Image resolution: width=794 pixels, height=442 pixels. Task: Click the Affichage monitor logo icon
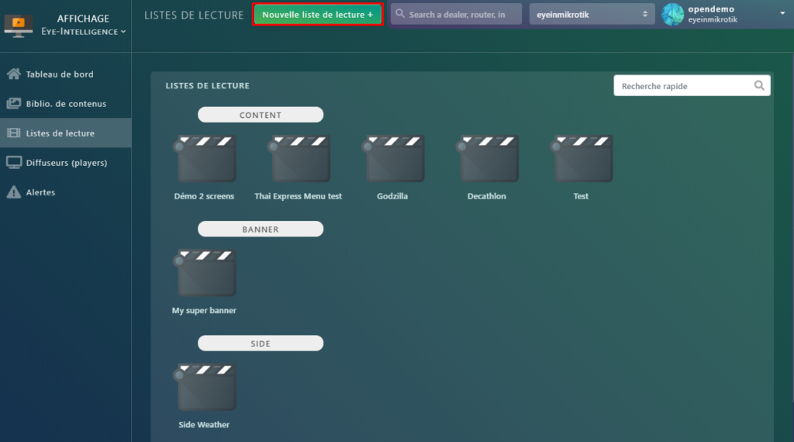19,25
